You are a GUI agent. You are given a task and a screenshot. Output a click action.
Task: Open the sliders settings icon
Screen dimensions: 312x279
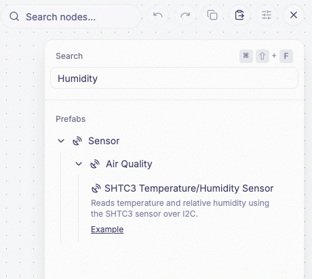(x=267, y=16)
